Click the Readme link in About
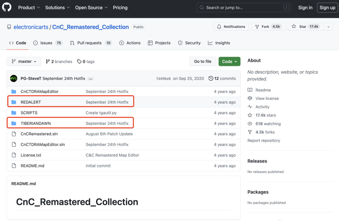Image resolution: width=339 pixels, height=221 pixels. click(263, 90)
